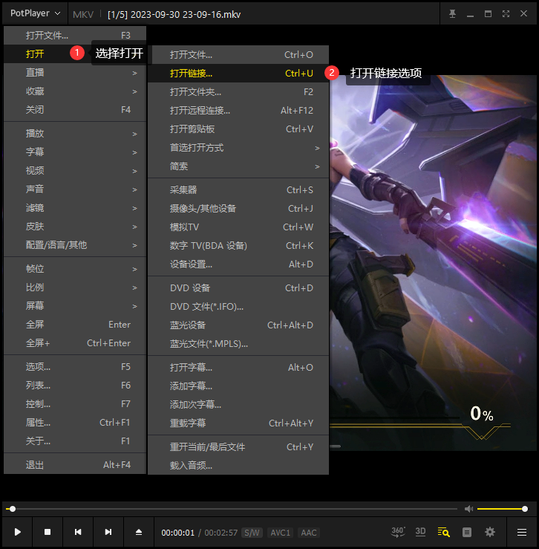Open the control panel gear icon

coord(490,532)
